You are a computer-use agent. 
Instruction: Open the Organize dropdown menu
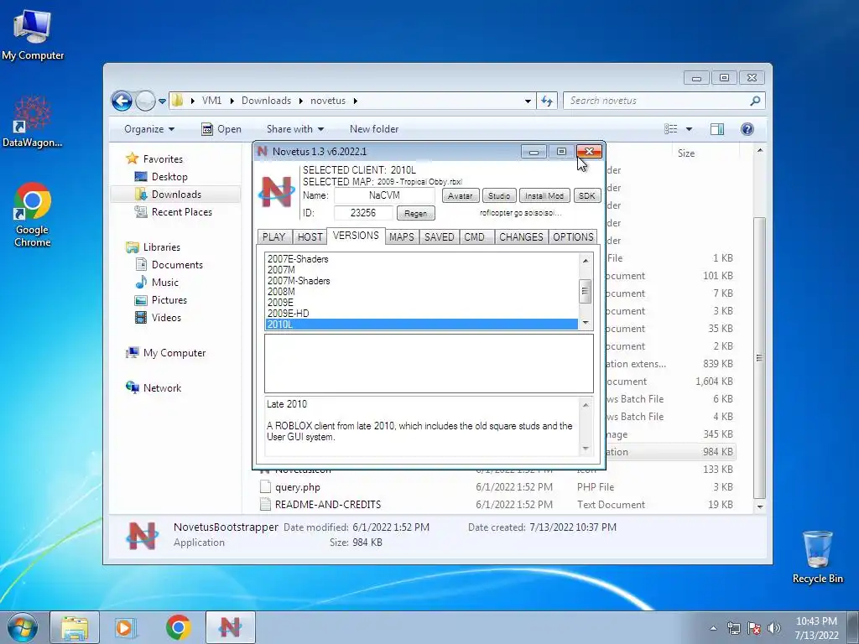[149, 129]
